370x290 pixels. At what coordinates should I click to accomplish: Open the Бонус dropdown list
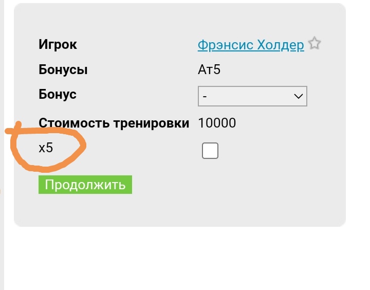[252, 96]
